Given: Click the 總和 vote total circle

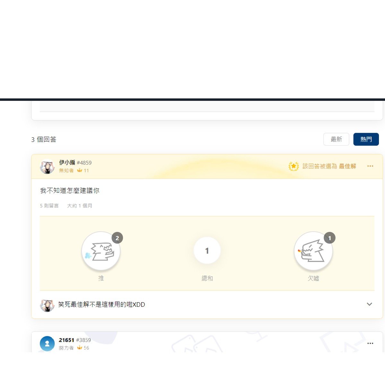Looking at the screenshot, I should 207,251.
